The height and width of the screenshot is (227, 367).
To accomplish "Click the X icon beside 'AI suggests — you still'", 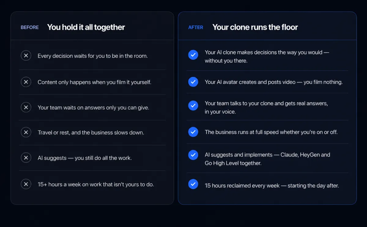I will (26, 158).
